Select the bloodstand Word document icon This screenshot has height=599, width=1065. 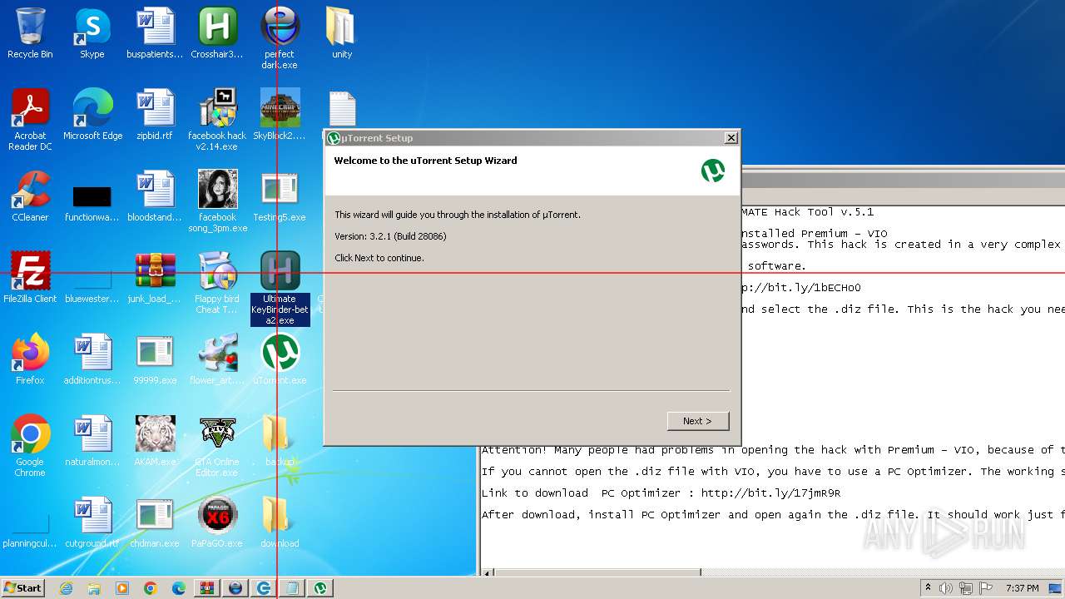tap(155, 197)
